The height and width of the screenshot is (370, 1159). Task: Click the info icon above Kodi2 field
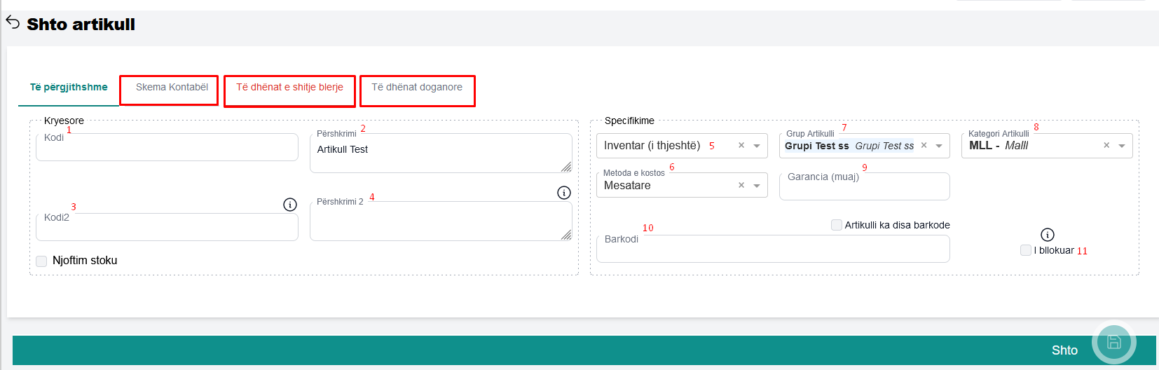[289, 205]
